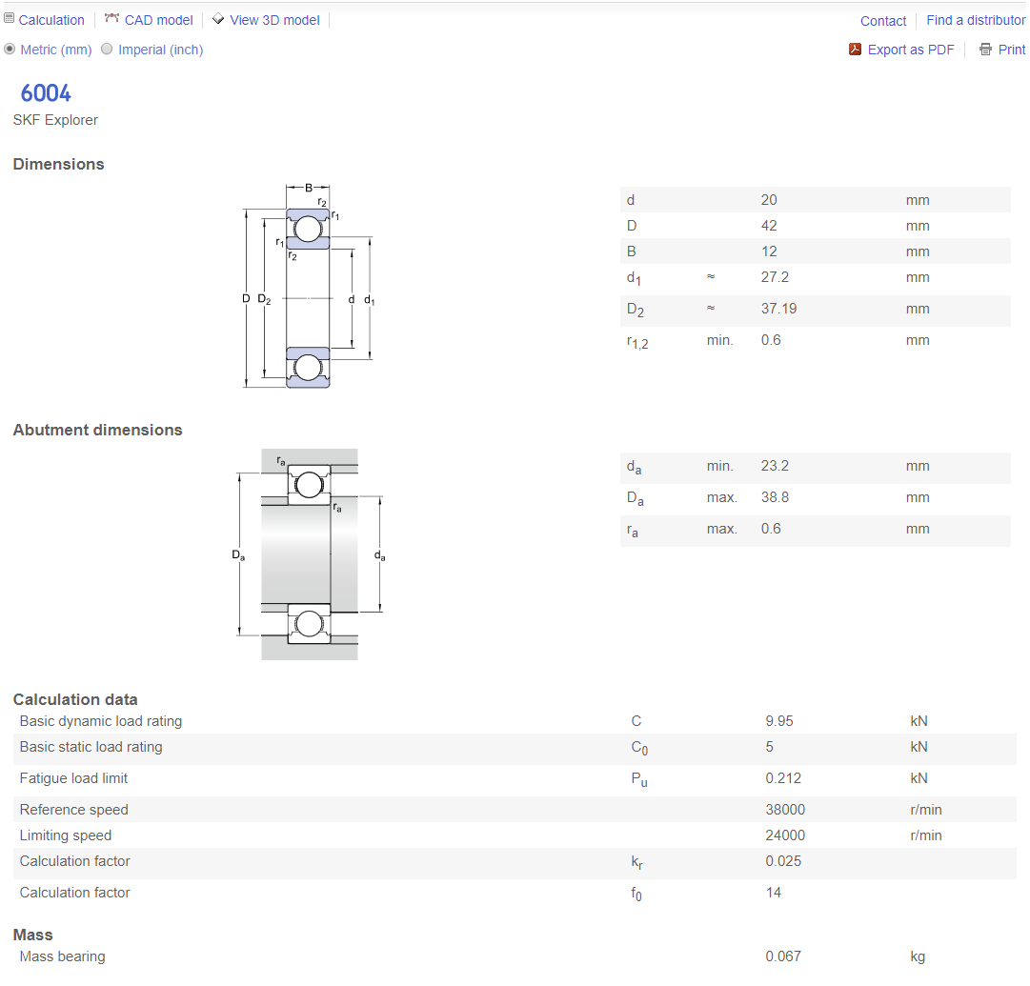Click the Basic dynamic load rating label

click(100, 721)
